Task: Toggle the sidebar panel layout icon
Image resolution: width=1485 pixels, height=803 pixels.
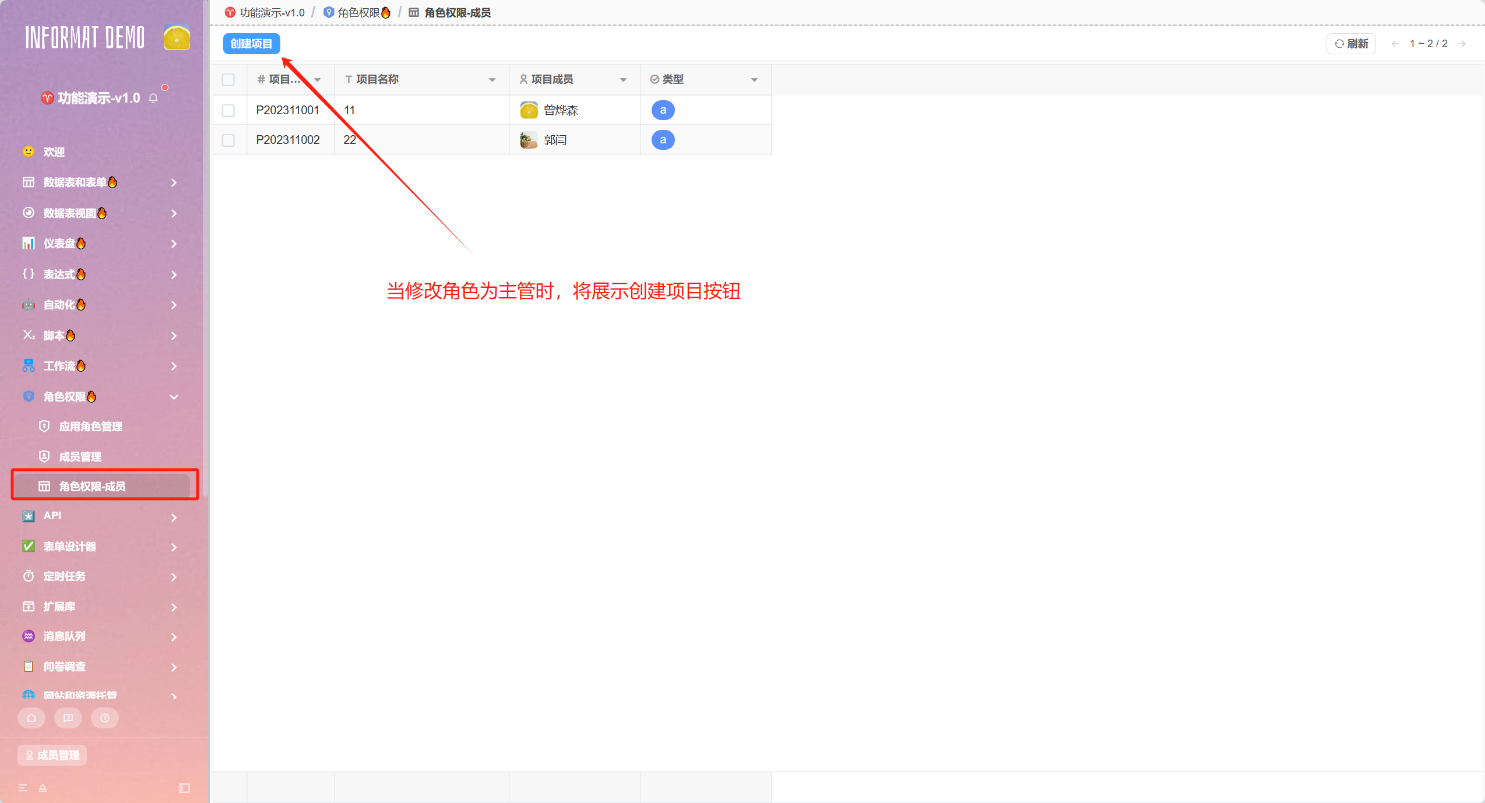Action: pyautogui.click(x=184, y=788)
